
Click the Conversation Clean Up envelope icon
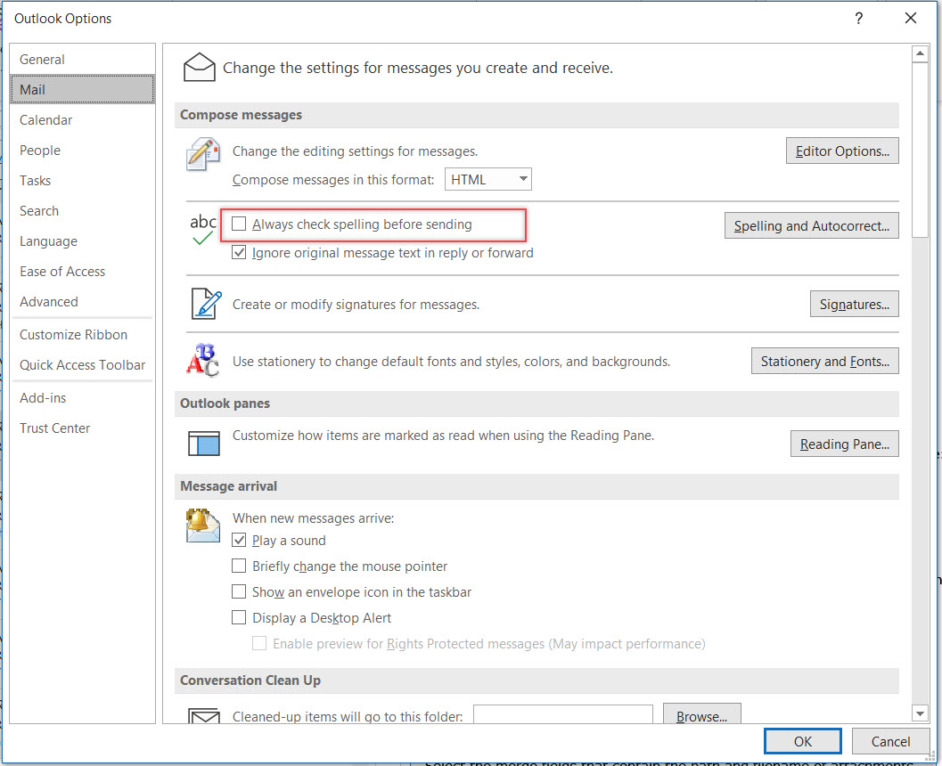(204, 715)
